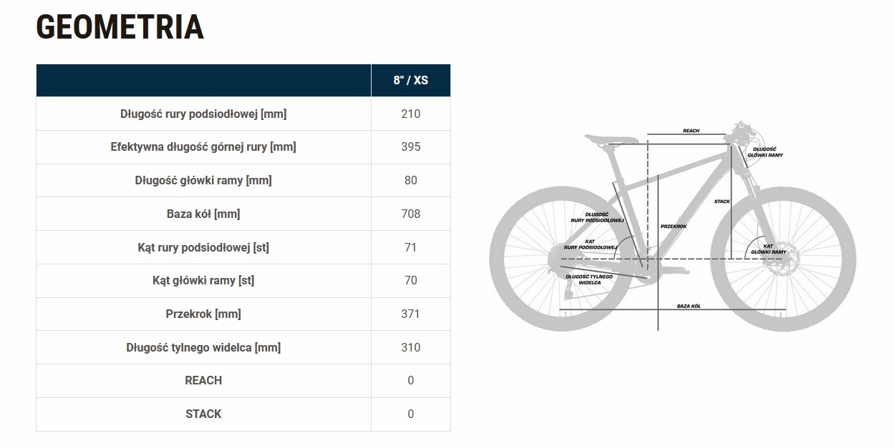
Task: Click the GEOMETRIA heading
Action: (x=120, y=28)
